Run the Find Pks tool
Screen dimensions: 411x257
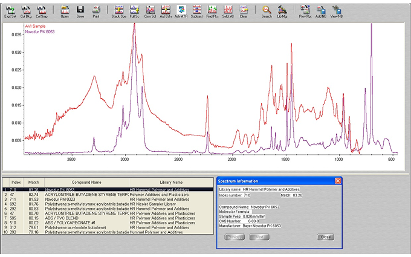(212, 11)
